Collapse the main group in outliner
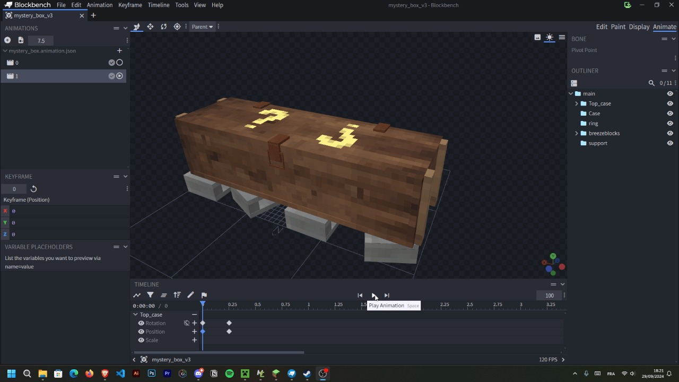This screenshot has width=679, height=382. coord(571,94)
